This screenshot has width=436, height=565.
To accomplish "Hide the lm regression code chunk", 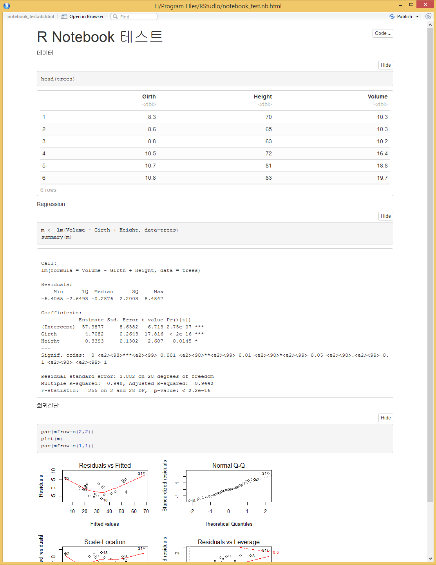I will (x=385, y=216).
